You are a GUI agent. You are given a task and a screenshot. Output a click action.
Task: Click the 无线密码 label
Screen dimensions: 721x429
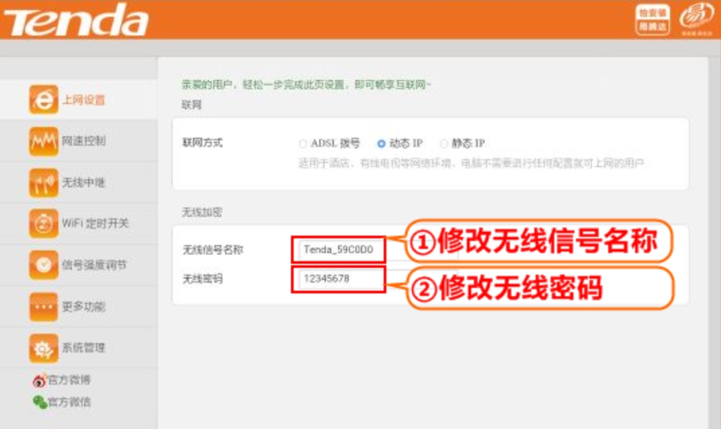pyautogui.click(x=202, y=279)
